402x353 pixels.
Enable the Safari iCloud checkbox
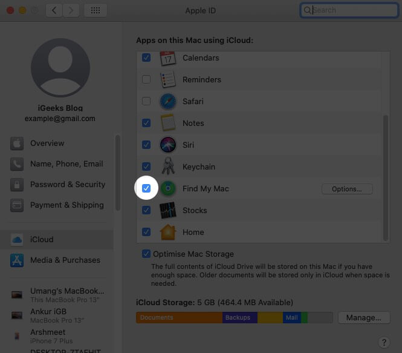coord(146,101)
